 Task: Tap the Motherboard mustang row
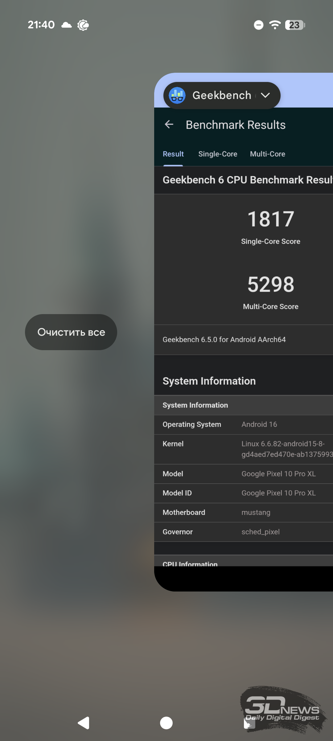[244, 512]
